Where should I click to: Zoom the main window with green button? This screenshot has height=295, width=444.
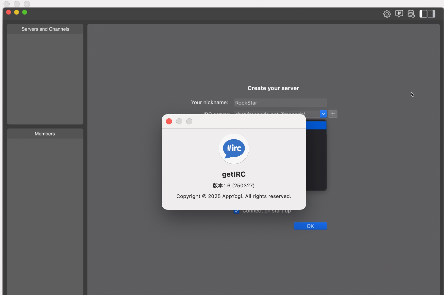[25, 12]
